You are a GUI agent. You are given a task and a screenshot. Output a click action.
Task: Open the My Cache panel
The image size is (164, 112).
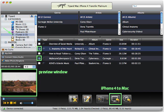click(x=19, y=50)
